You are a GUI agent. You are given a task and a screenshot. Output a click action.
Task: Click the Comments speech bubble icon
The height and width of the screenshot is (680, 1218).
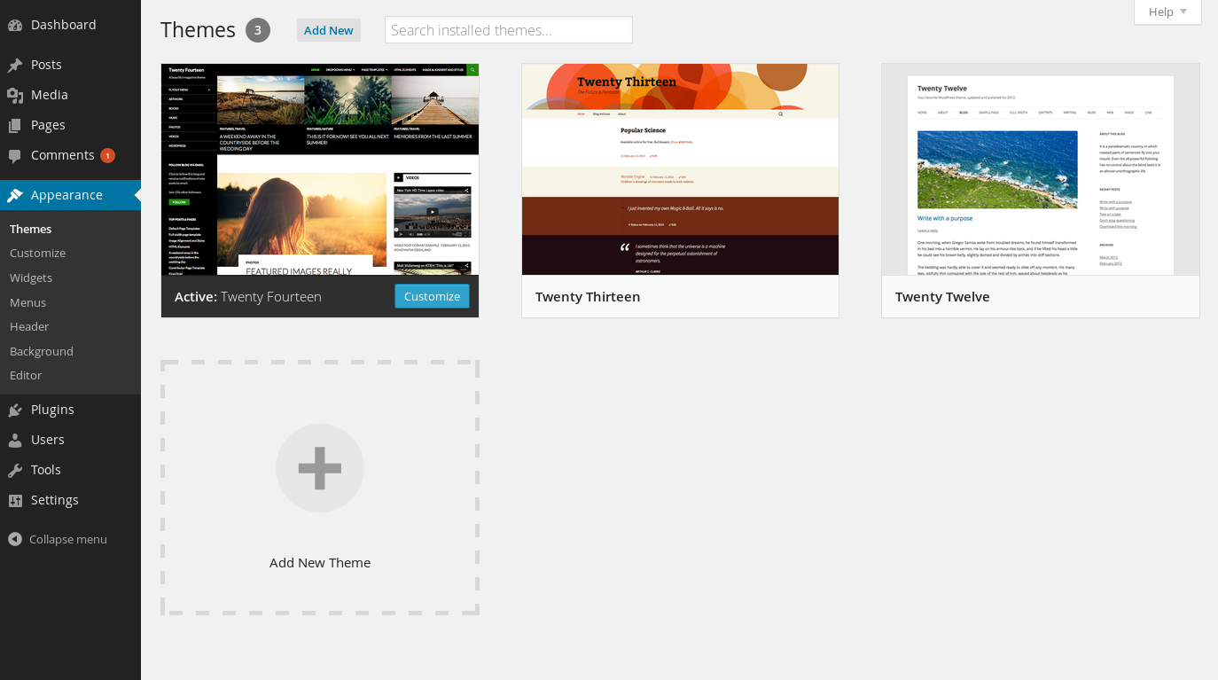coord(15,156)
